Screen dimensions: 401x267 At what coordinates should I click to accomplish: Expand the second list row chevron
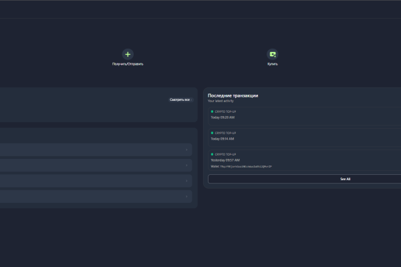[x=186, y=166]
